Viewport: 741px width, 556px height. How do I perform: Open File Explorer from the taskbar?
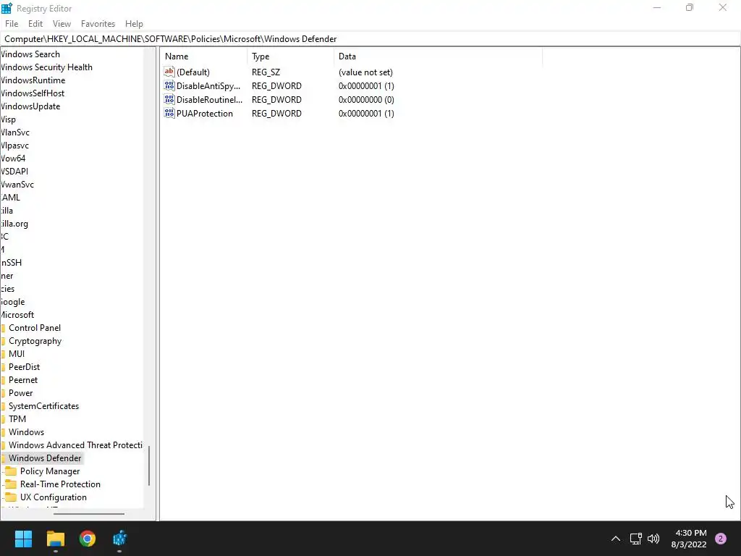click(55, 539)
